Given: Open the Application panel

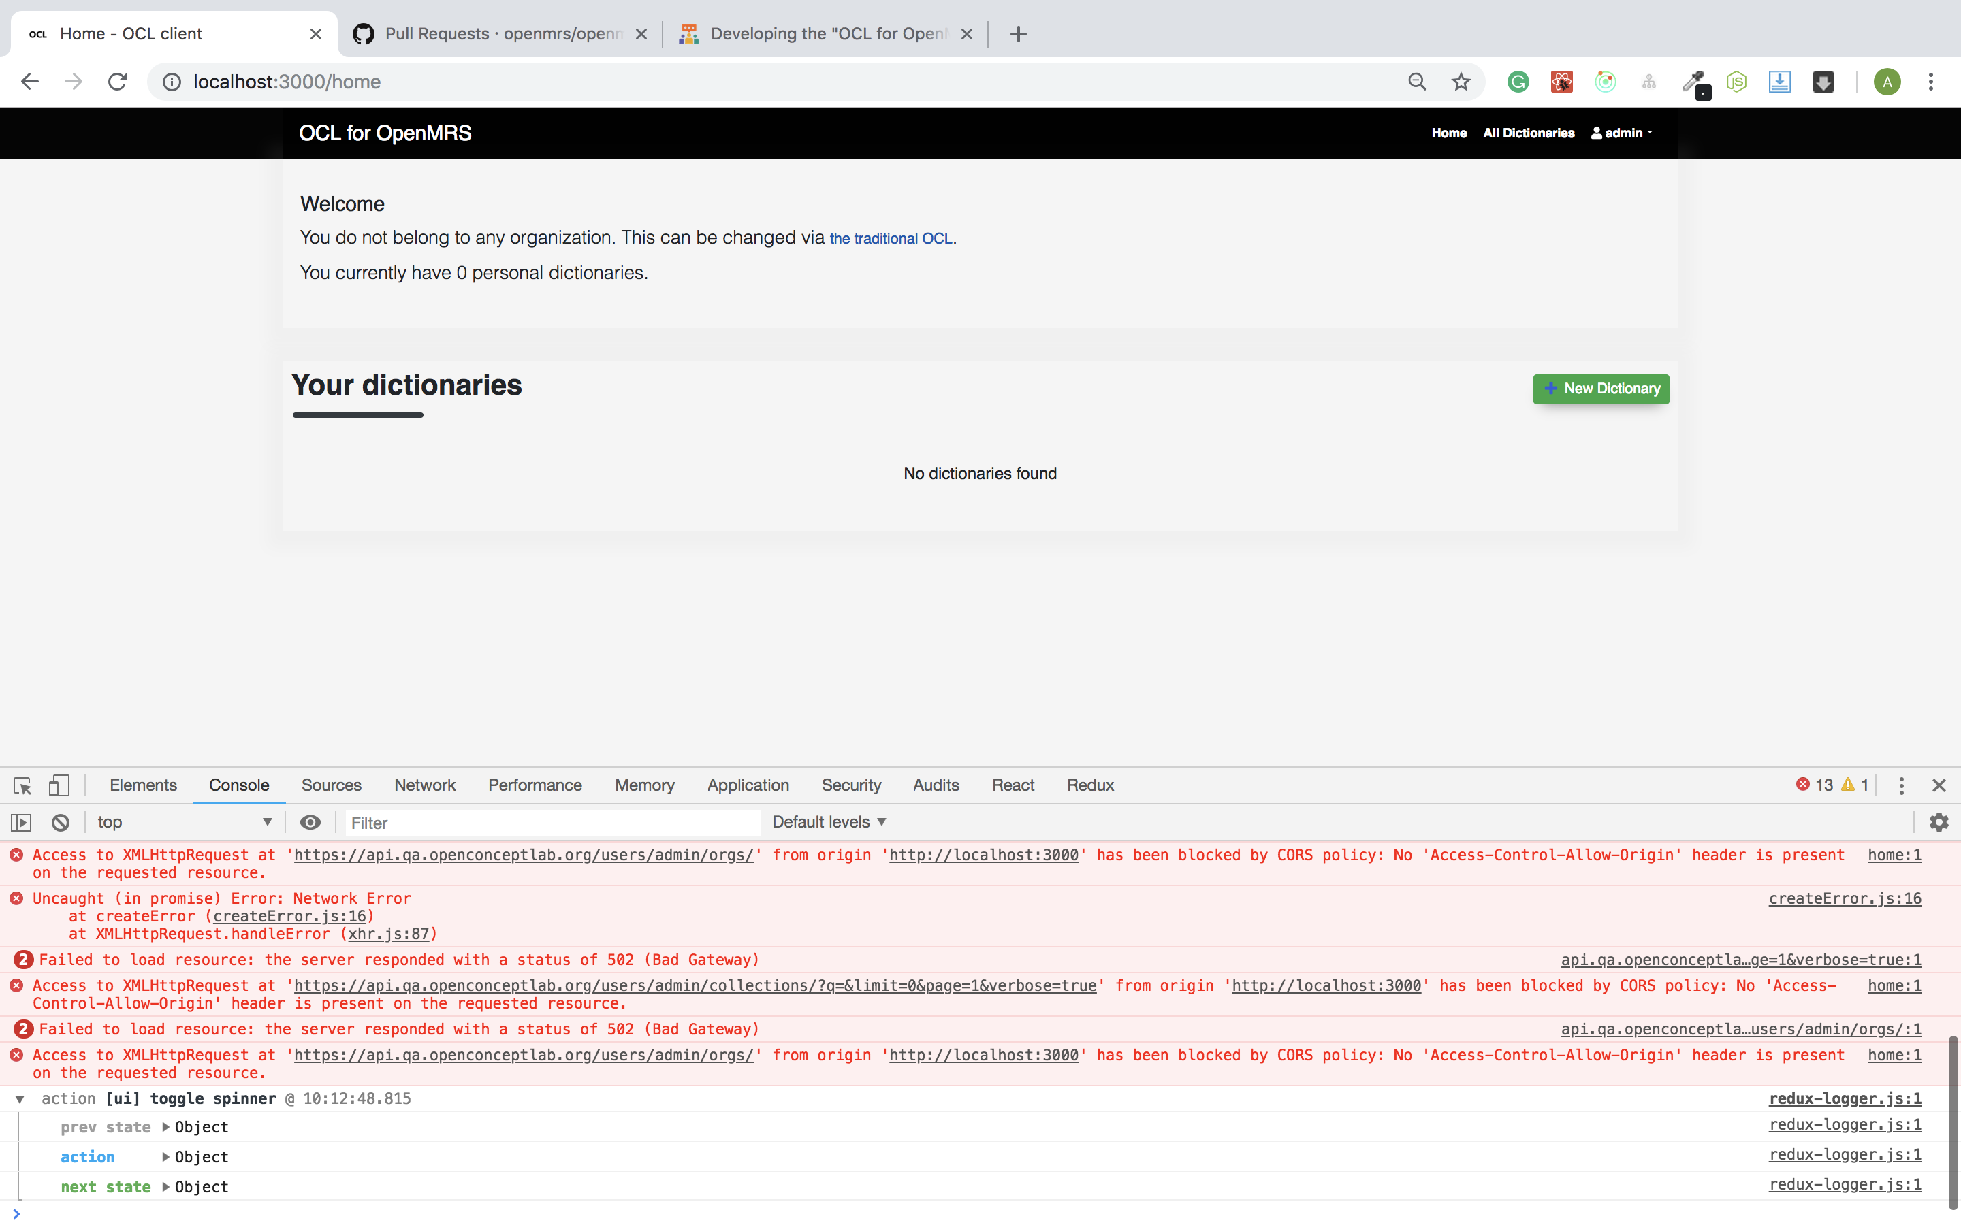Looking at the screenshot, I should (748, 785).
